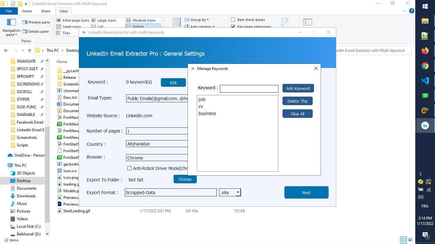Image resolution: width=435 pixels, height=244 pixels.
Task: Open the Windows Start menu
Action: click(425, 6)
